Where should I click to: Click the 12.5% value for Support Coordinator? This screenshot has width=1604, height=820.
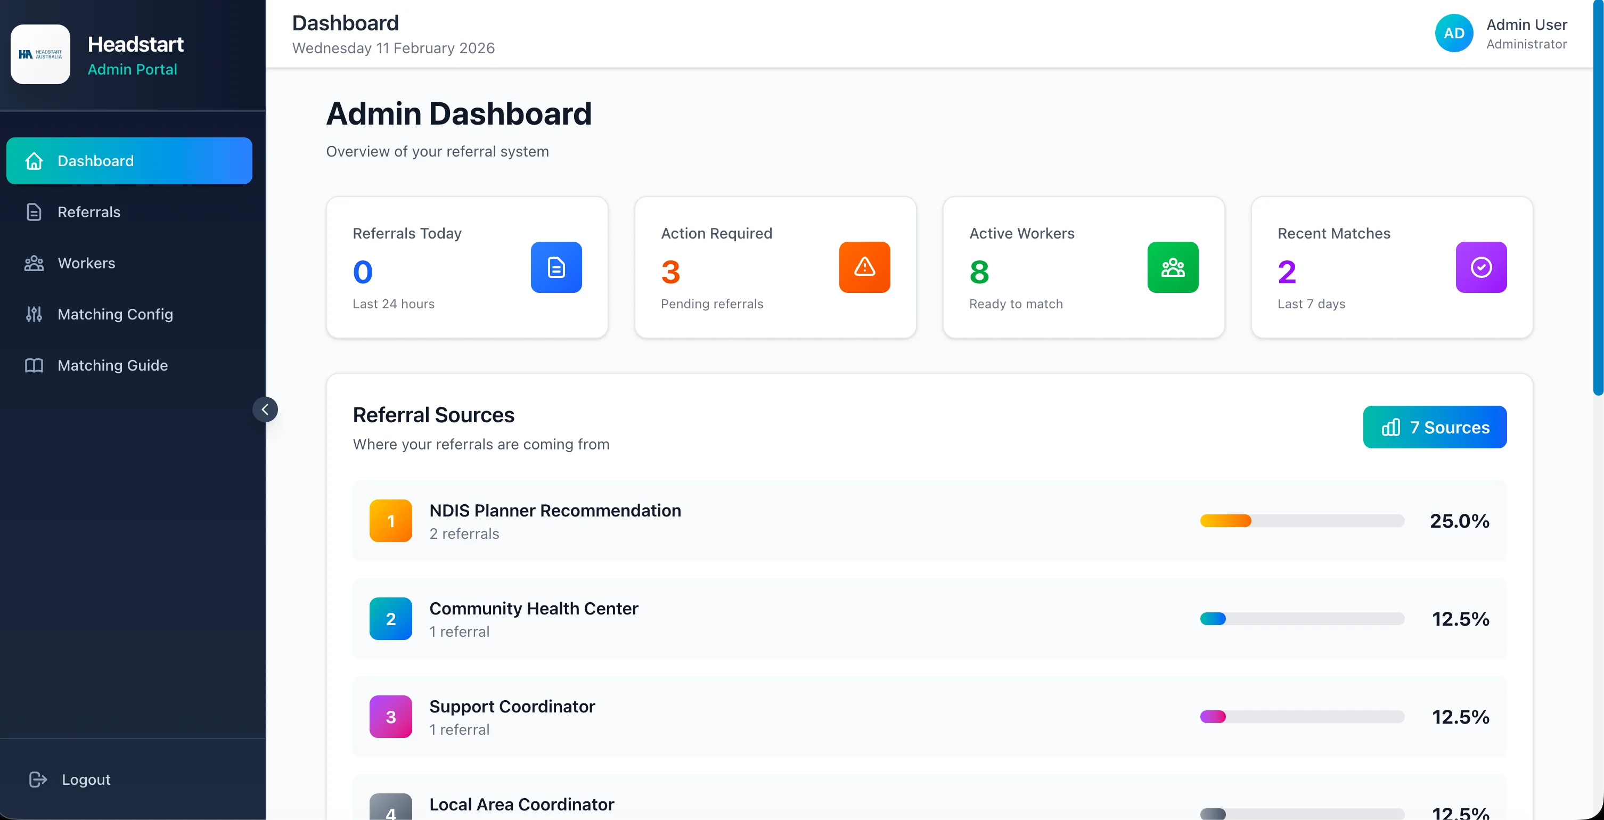(1460, 716)
